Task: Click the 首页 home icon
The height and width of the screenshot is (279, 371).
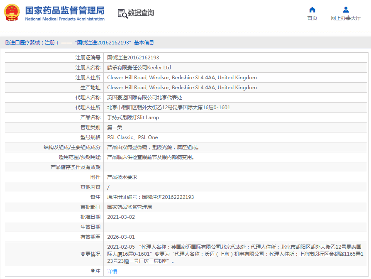Action: [312, 10]
